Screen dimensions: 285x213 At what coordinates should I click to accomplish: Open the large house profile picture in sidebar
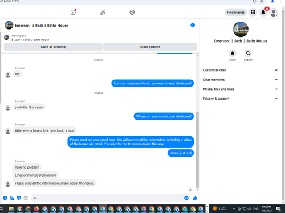point(241,29)
